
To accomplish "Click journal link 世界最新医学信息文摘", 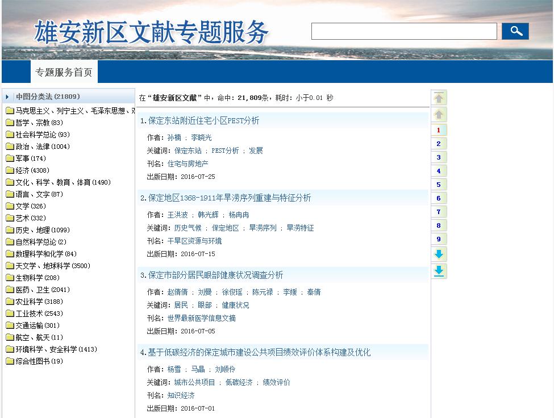I will coord(201,318).
